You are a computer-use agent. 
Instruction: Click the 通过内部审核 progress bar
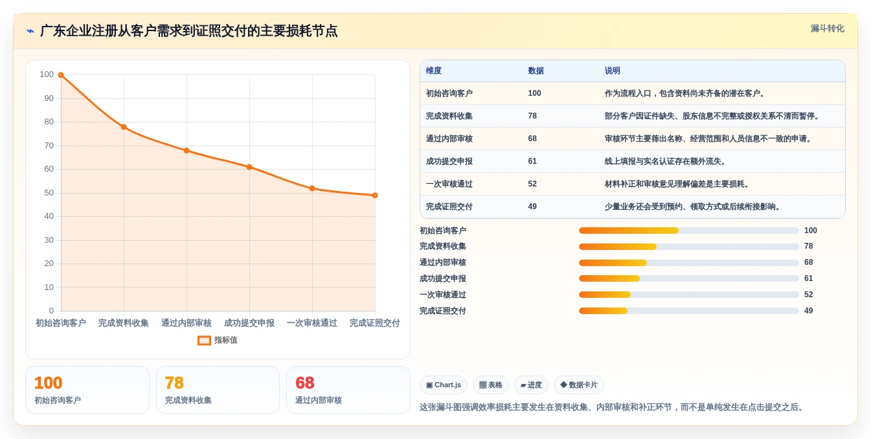point(689,263)
